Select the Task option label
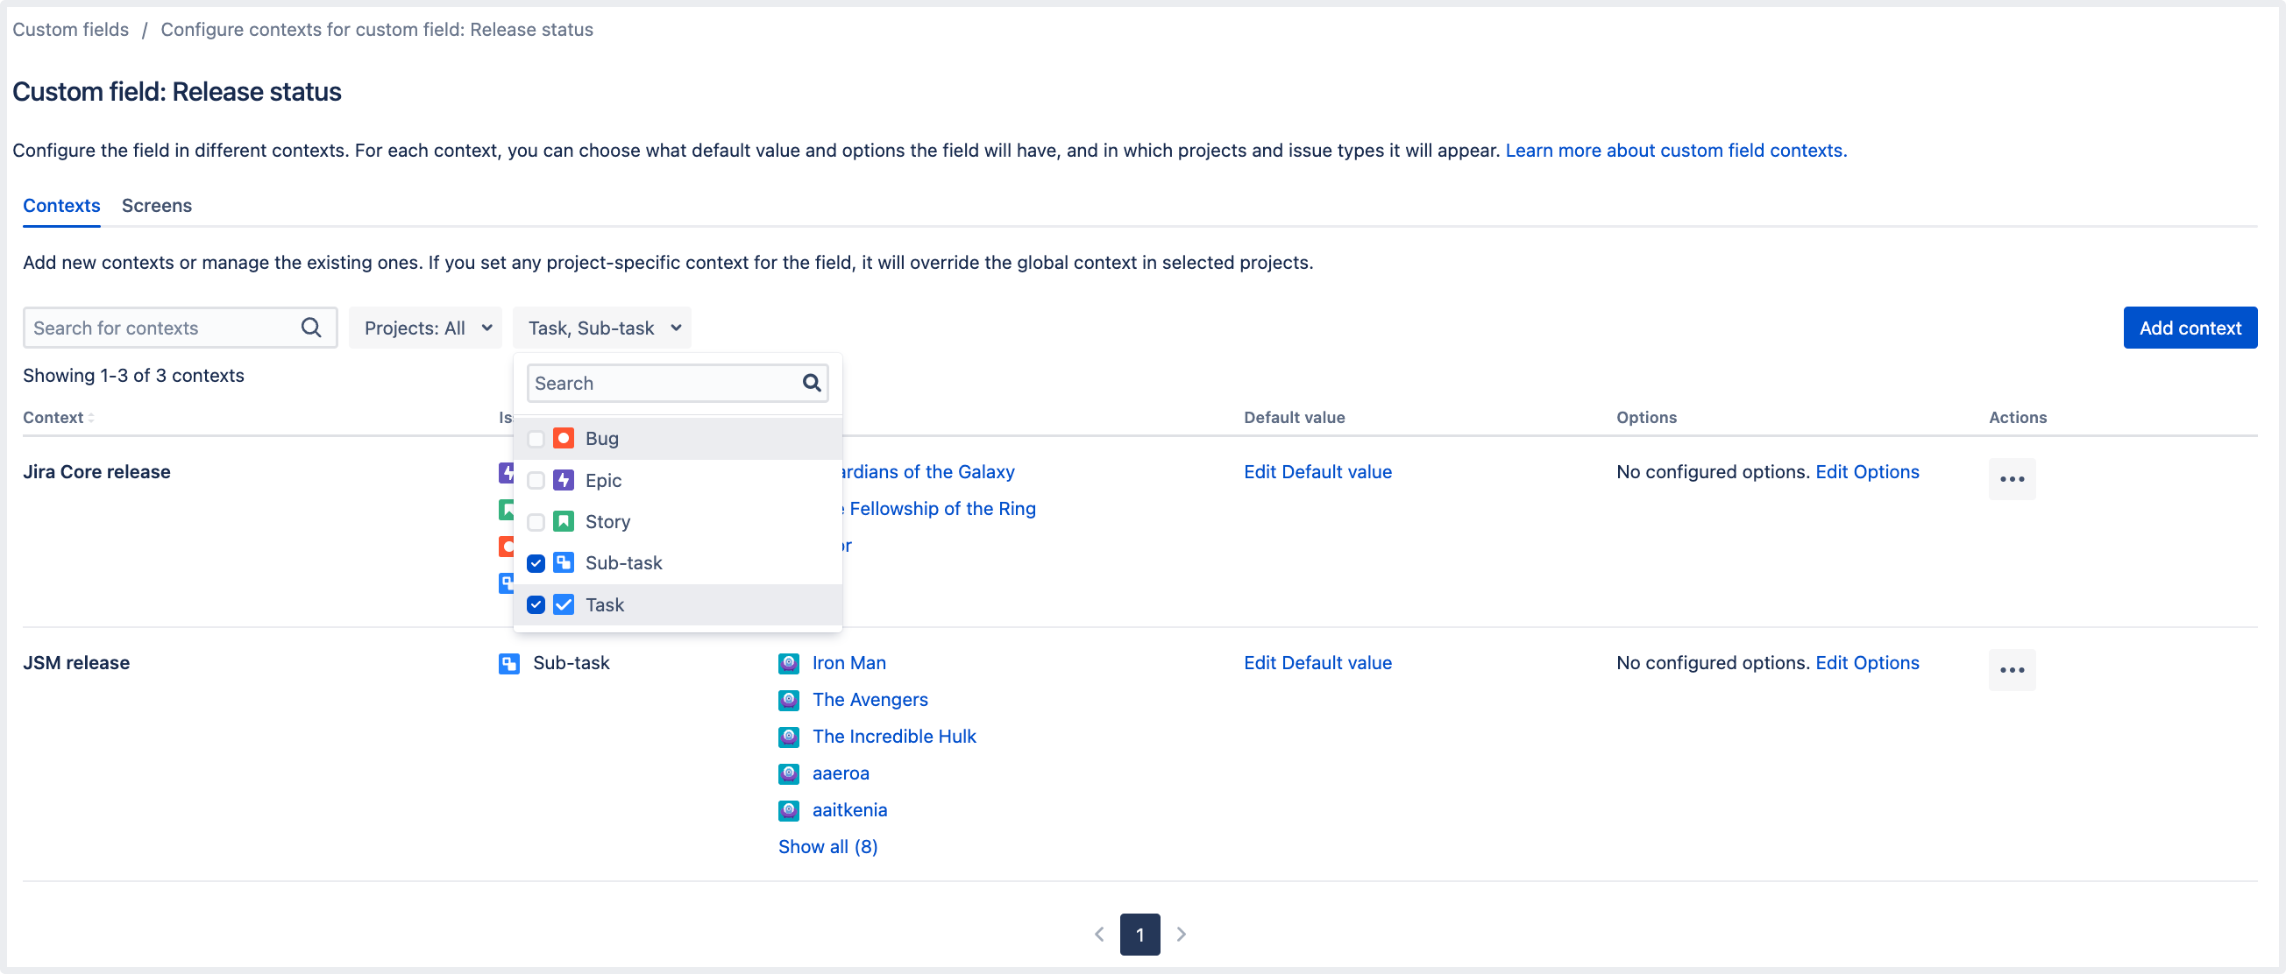The height and width of the screenshot is (974, 2286). (604, 604)
